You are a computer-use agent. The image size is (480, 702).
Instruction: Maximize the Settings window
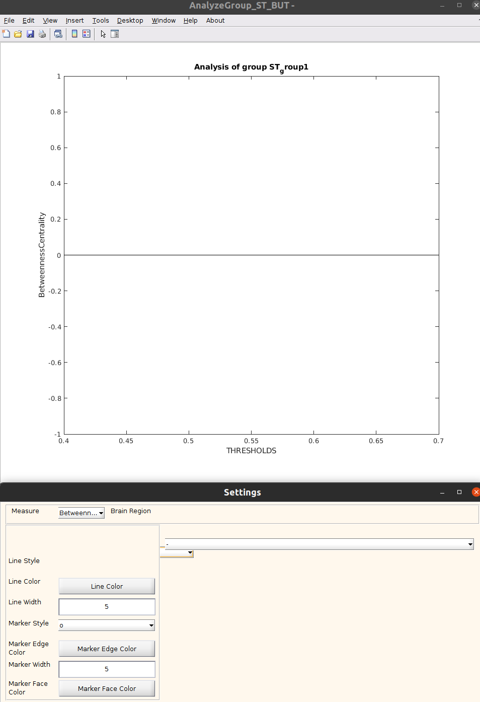(459, 492)
